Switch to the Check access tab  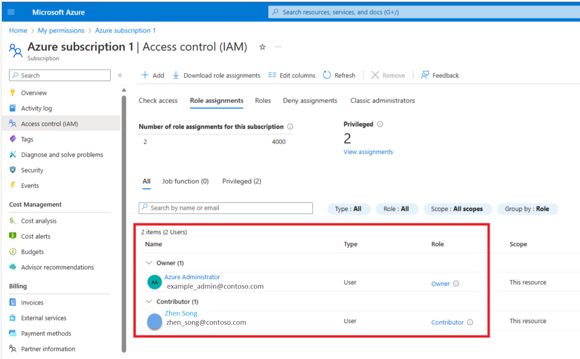coord(158,101)
